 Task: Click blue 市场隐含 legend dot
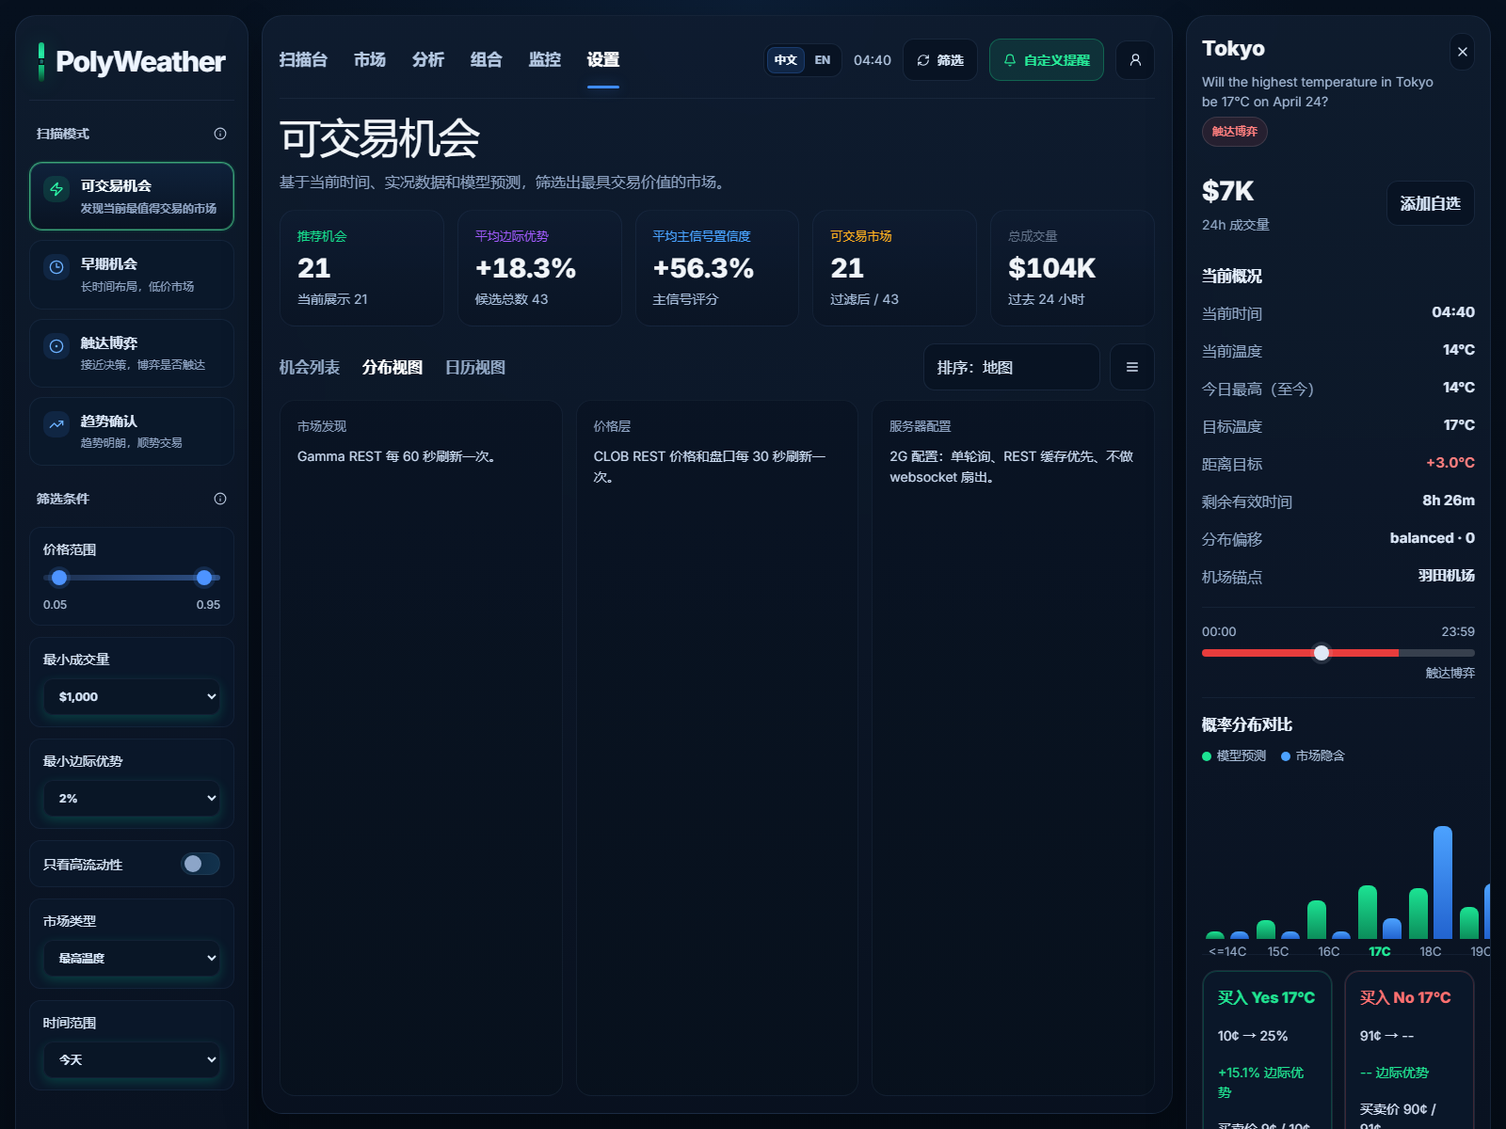pos(1286,756)
